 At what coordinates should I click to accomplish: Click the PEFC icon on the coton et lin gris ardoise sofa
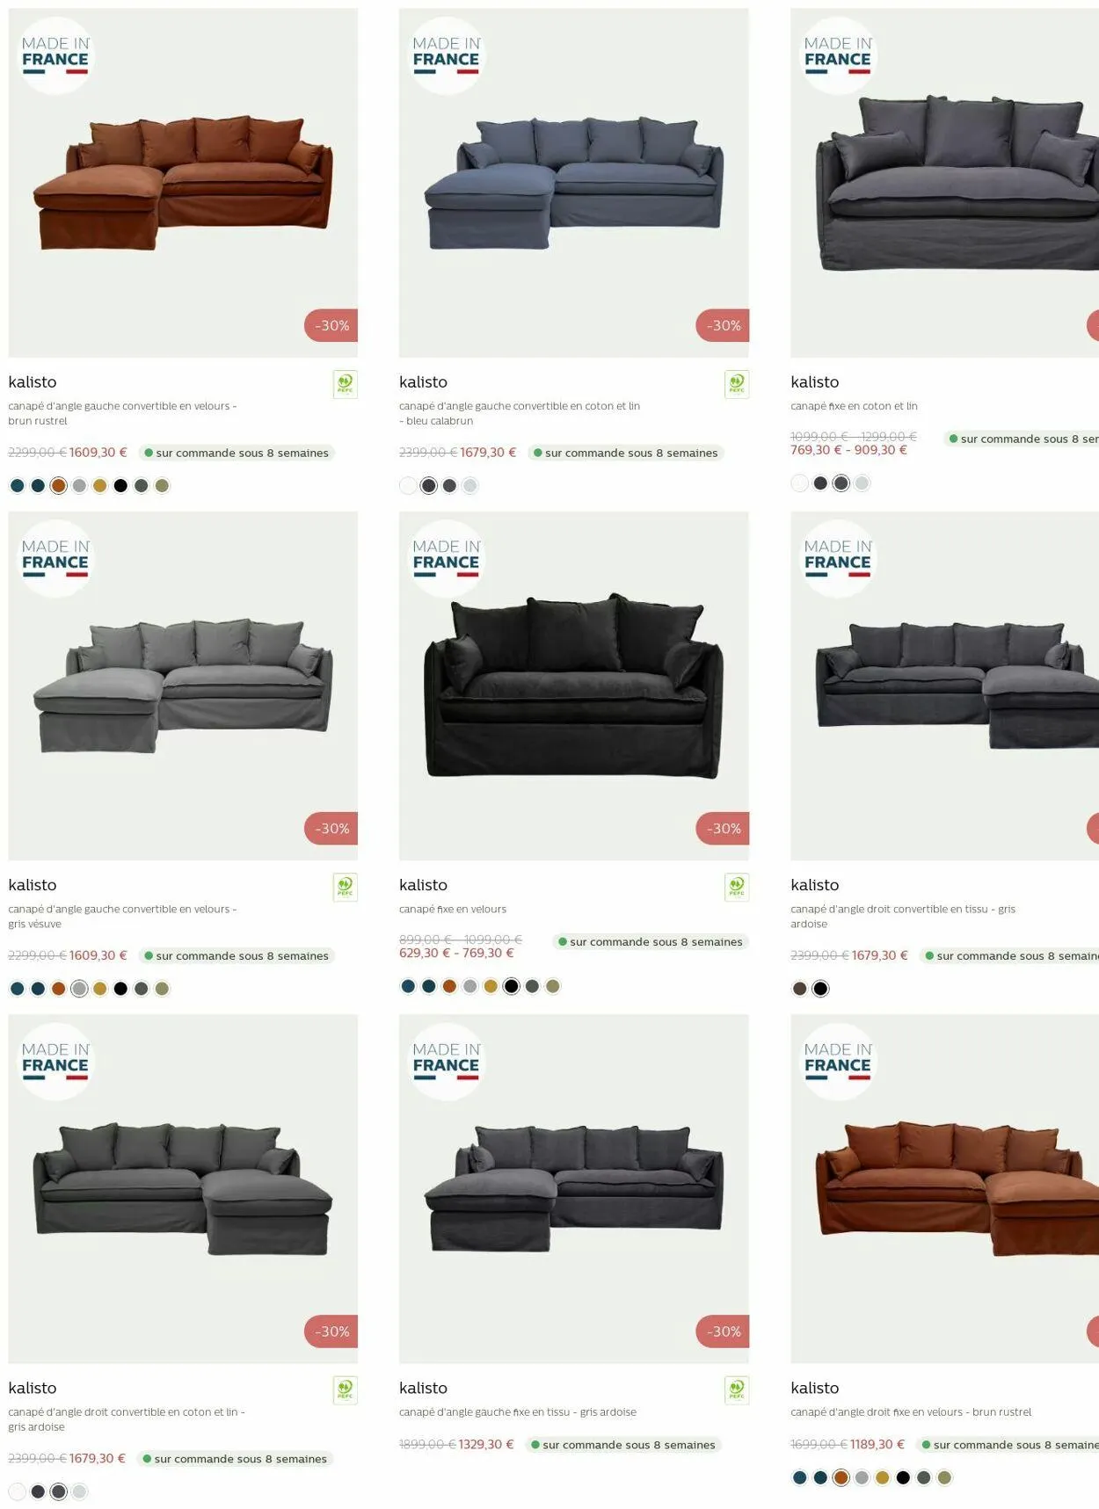tap(345, 1389)
